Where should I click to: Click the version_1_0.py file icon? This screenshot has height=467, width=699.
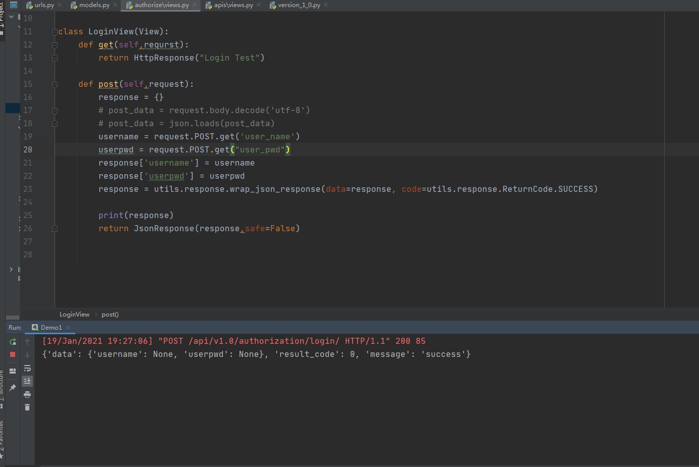tap(273, 5)
